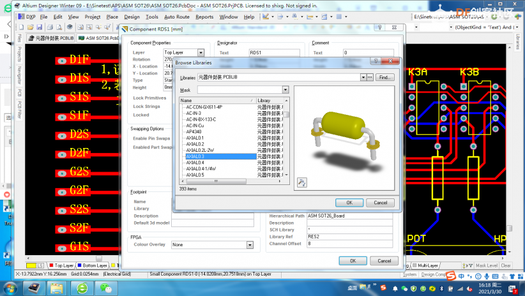Click the New document toolbar icon
Screen dimensions: 525x296
coord(22,27)
